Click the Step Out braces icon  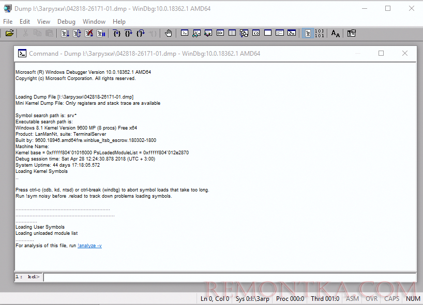click(141, 34)
